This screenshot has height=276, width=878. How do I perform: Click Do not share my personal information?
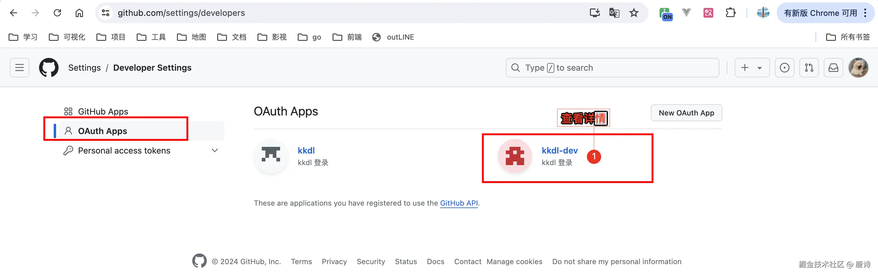click(617, 261)
